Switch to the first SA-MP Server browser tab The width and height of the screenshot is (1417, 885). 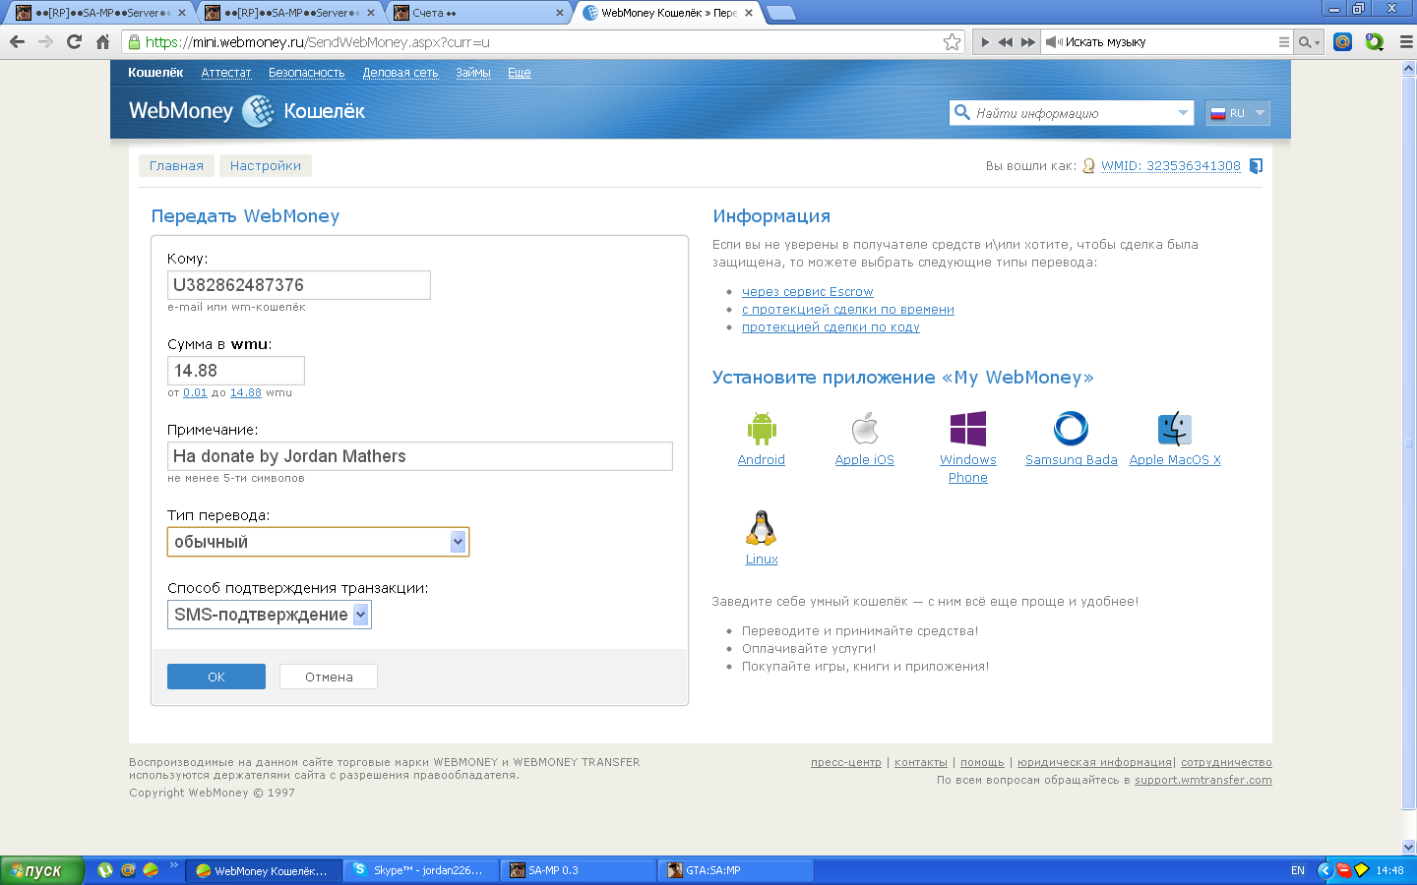pos(100,13)
